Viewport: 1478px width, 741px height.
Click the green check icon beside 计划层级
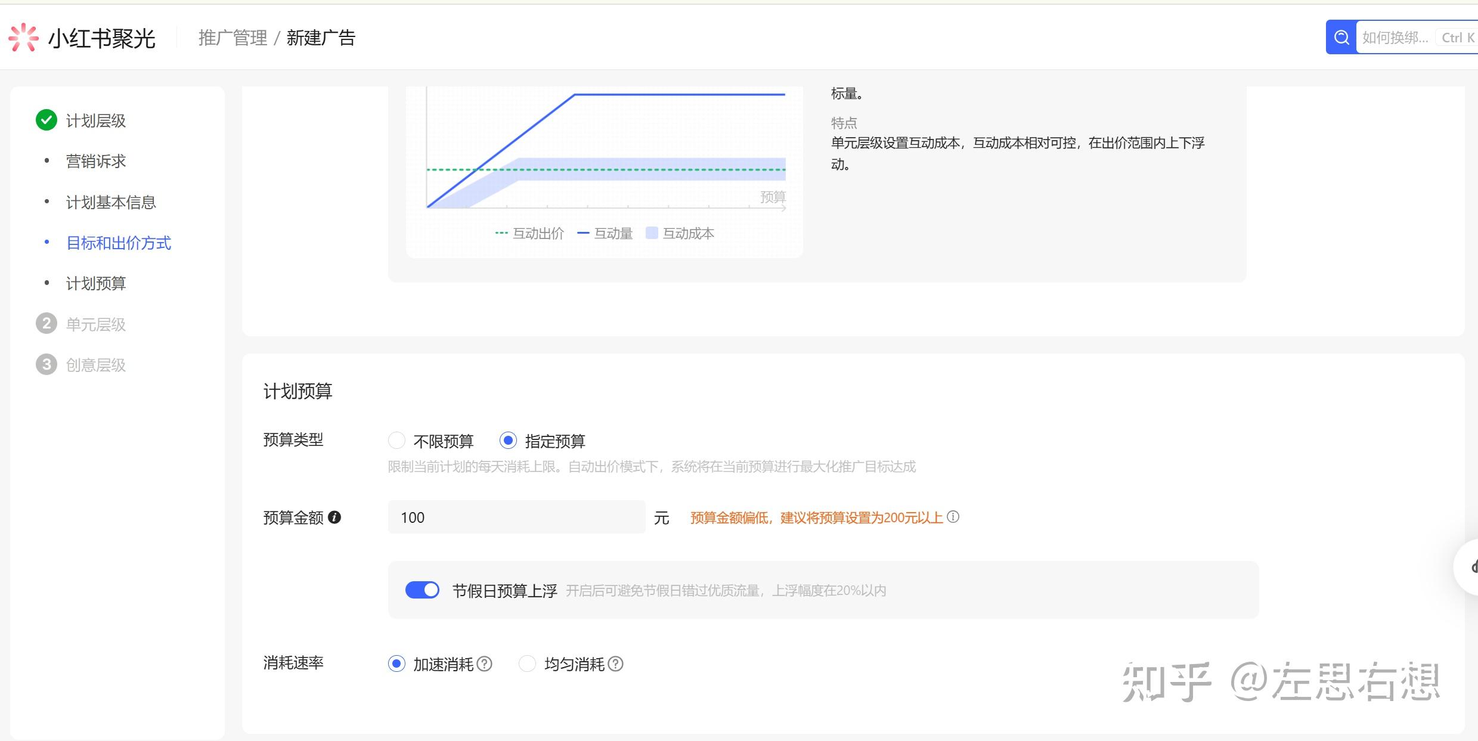pos(47,120)
